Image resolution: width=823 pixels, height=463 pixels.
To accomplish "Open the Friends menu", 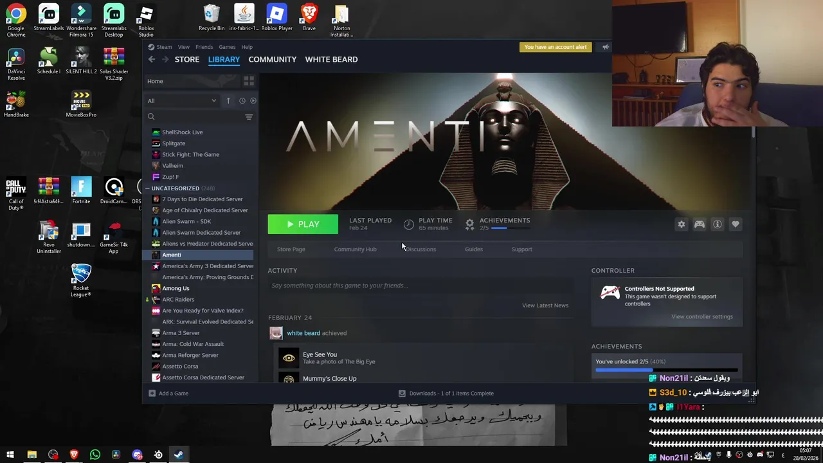I will coord(204,47).
